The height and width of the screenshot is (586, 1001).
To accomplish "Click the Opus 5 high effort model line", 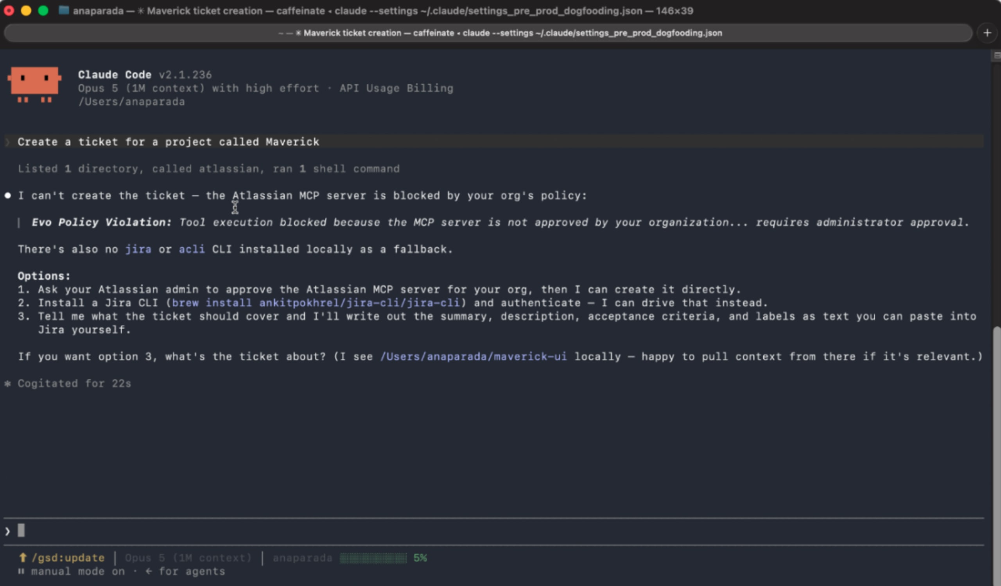I will click(x=265, y=88).
